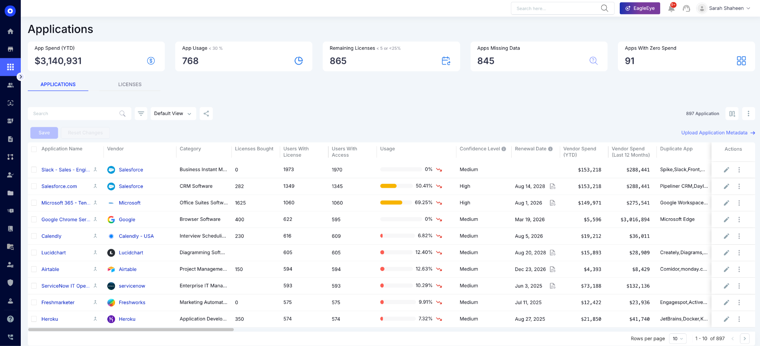Click the Save button
This screenshot has width=760, height=346.
(x=44, y=133)
